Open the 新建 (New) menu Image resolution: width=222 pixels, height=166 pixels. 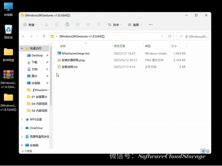30,25
